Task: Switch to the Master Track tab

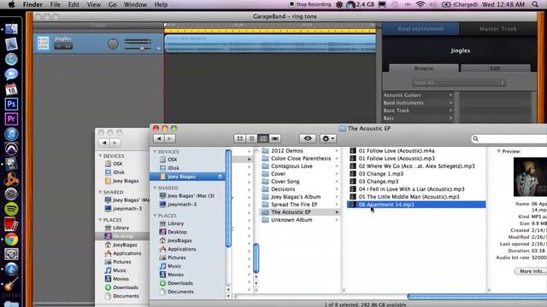Action: tap(497, 29)
